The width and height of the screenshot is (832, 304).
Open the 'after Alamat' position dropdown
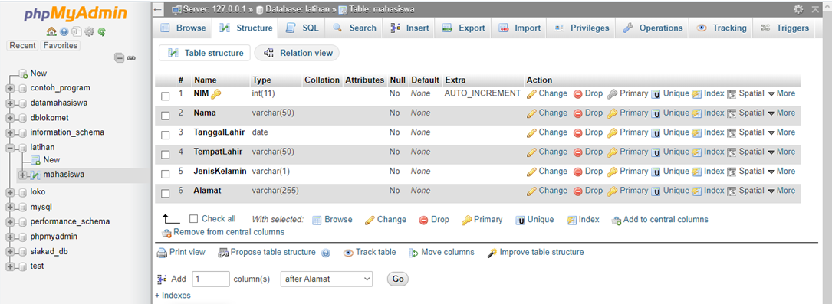(x=327, y=279)
